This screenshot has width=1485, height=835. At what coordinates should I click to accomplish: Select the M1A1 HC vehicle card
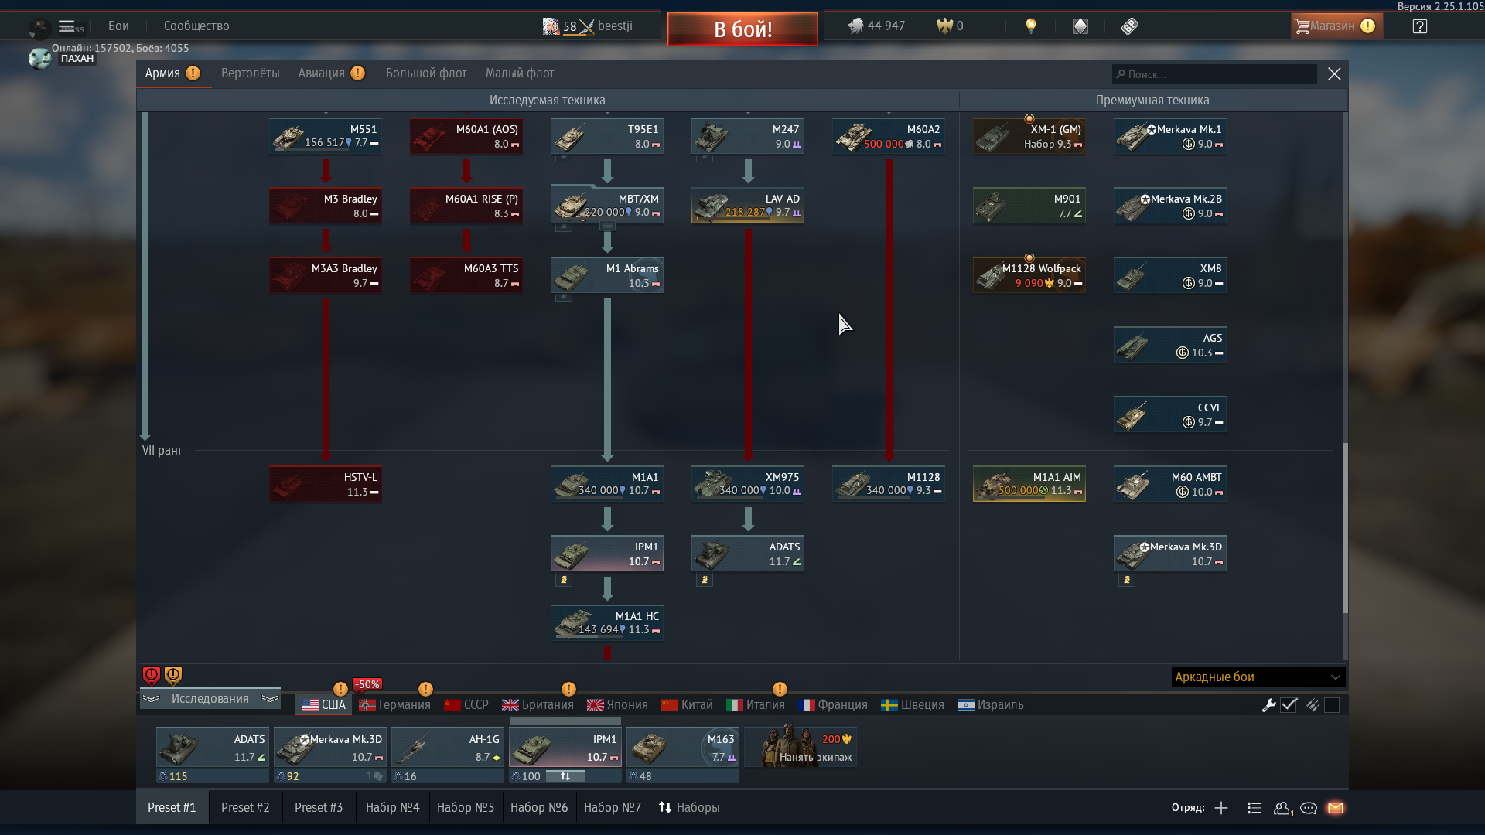(607, 623)
